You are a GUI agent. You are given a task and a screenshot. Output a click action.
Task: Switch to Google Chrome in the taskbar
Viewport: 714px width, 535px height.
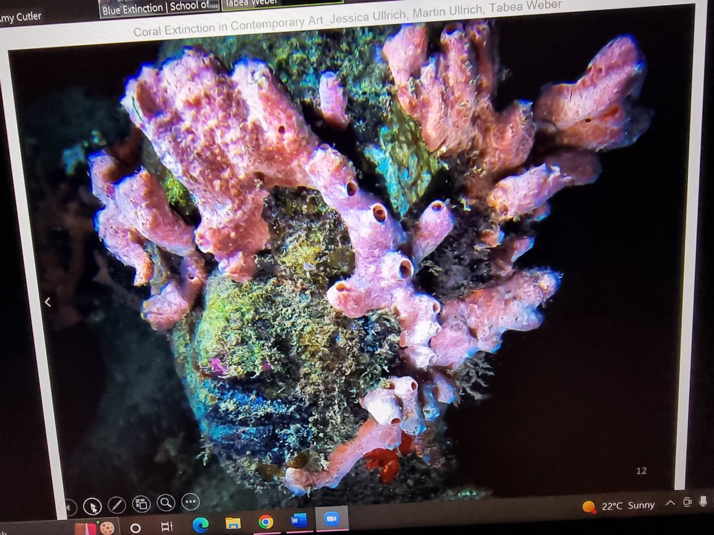tap(265, 522)
